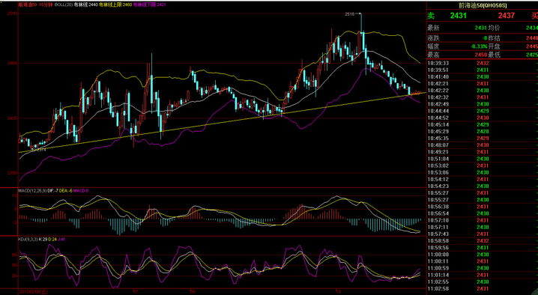Select the 10:59:56 tick row

[482, 248]
